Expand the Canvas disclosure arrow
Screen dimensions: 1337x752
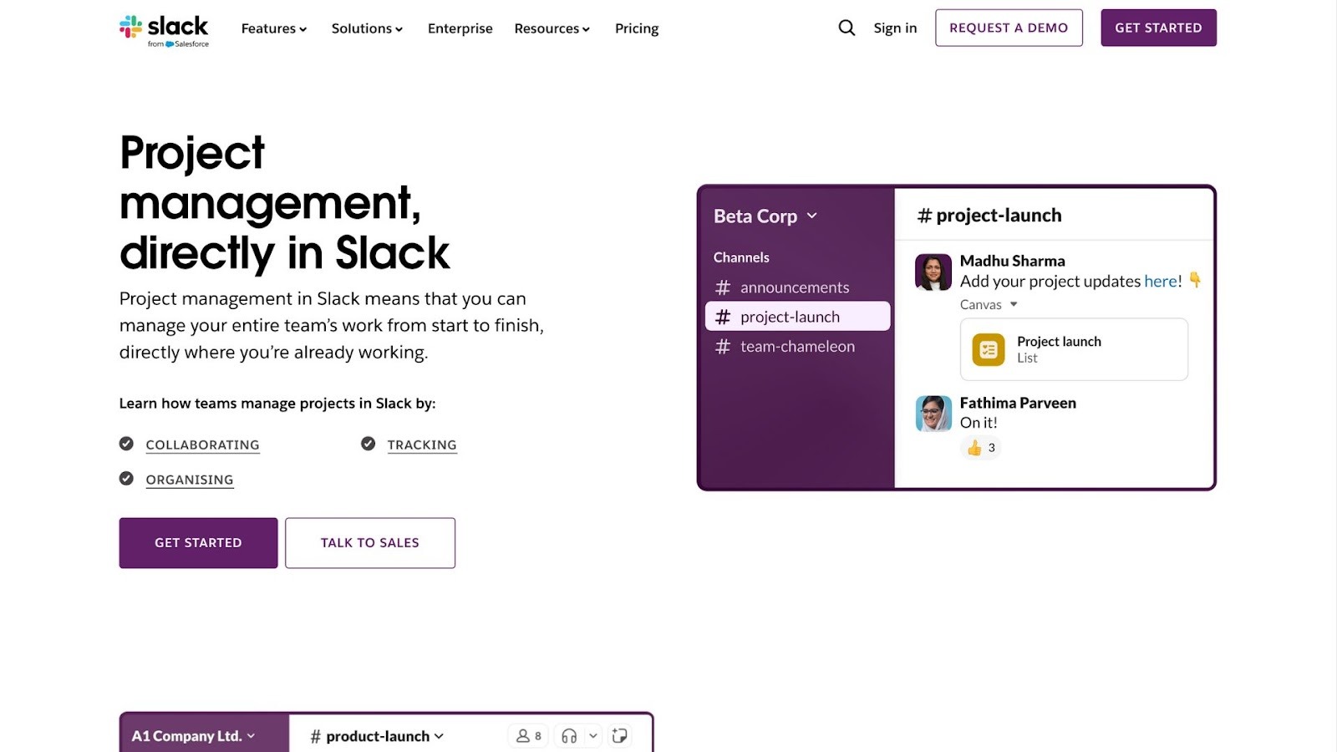[x=1014, y=304]
